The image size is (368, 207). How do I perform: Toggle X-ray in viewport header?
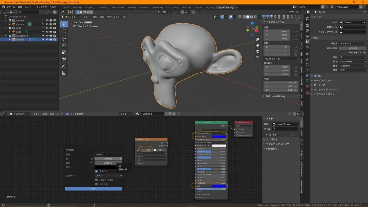tap(240, 17)
